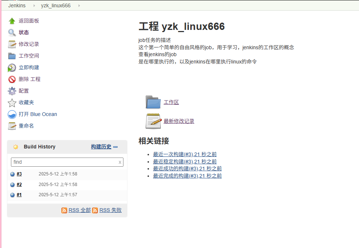Click the 重命名 notepad icon

click(x=12, y=126)
